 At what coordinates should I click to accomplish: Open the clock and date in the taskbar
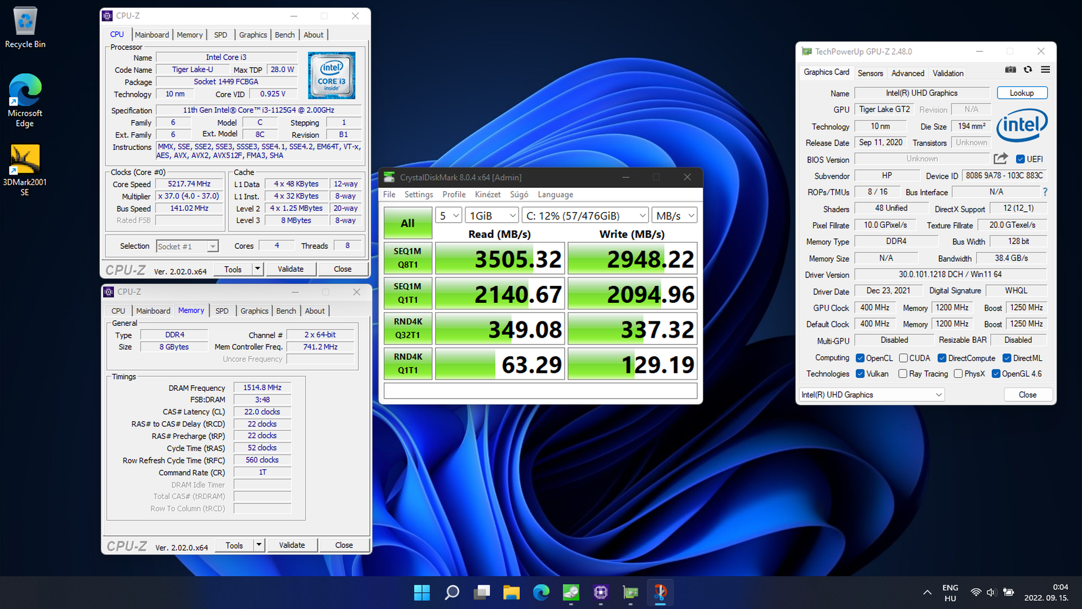click(1046, 593)
